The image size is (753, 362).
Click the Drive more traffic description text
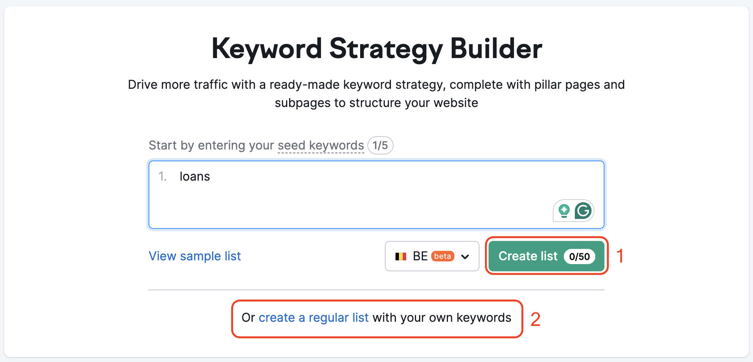pos(376,93)
